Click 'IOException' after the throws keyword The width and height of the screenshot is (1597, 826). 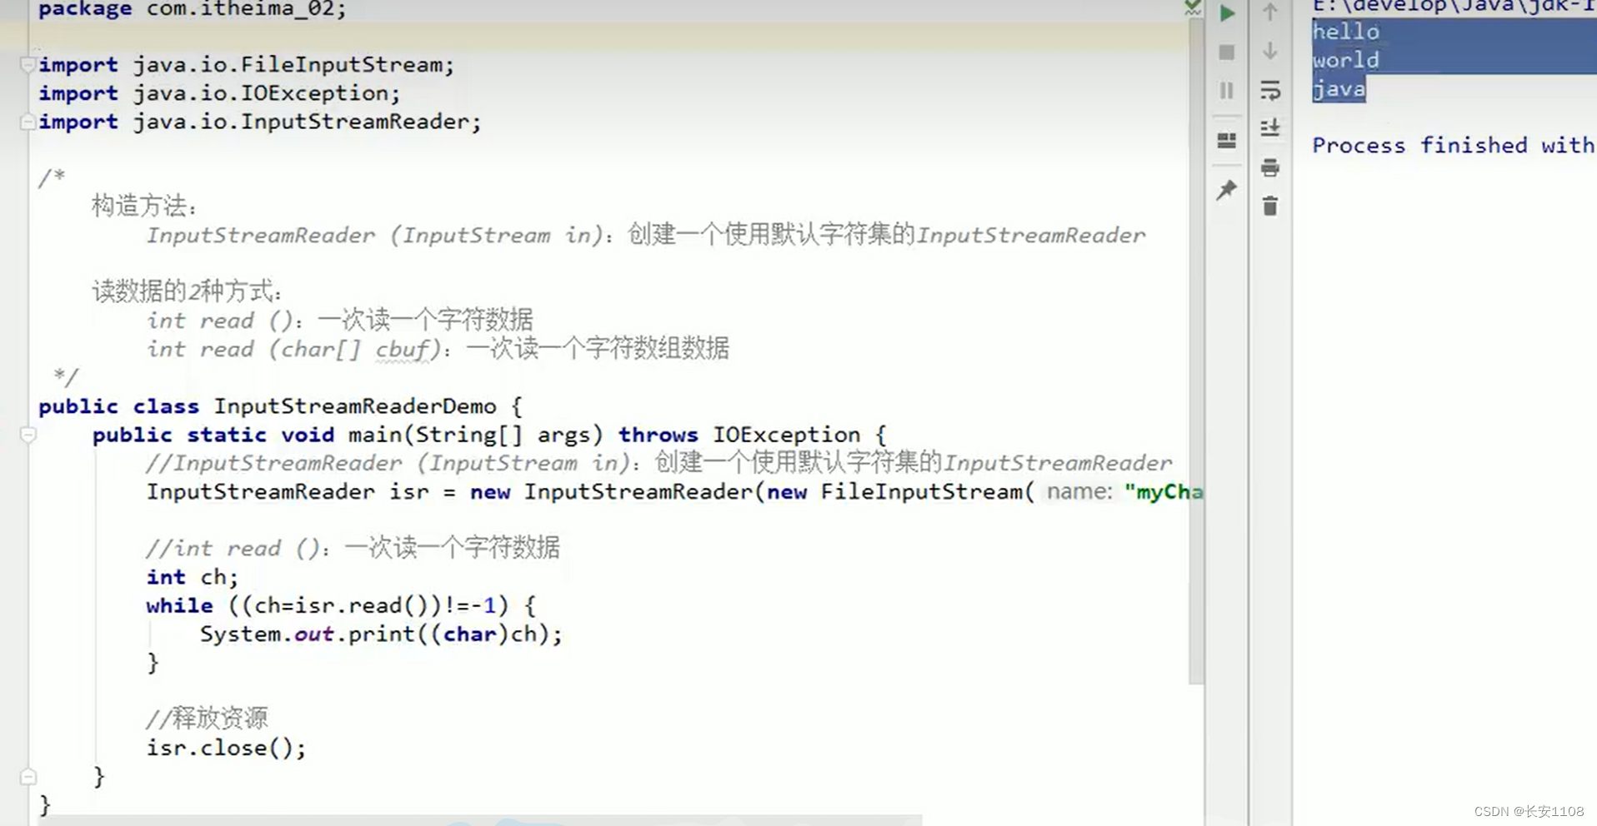[x=786, y=435]
